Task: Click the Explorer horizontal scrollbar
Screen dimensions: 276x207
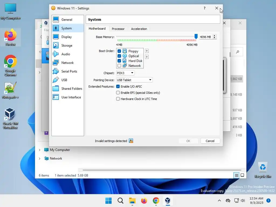Action: pos(162,170)
